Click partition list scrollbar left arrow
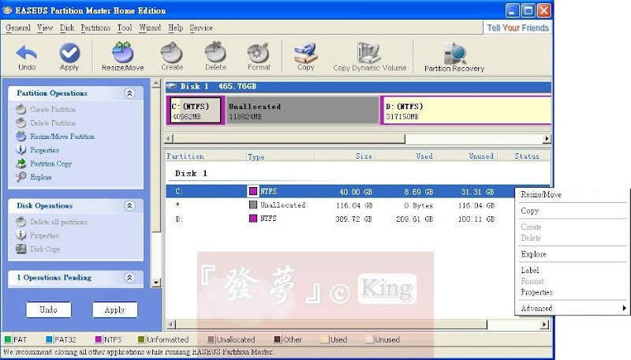Image resolution: width=631 pixels, height=360 pixels. coord(170,324)
